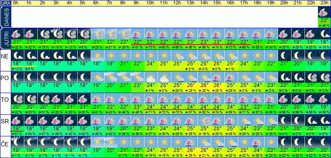
Task: Click the yellow 26° cell at PO 14h
Action: [204, 85]
